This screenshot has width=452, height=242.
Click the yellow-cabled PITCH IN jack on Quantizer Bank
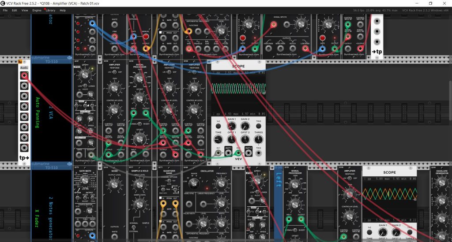coord(163,204)
